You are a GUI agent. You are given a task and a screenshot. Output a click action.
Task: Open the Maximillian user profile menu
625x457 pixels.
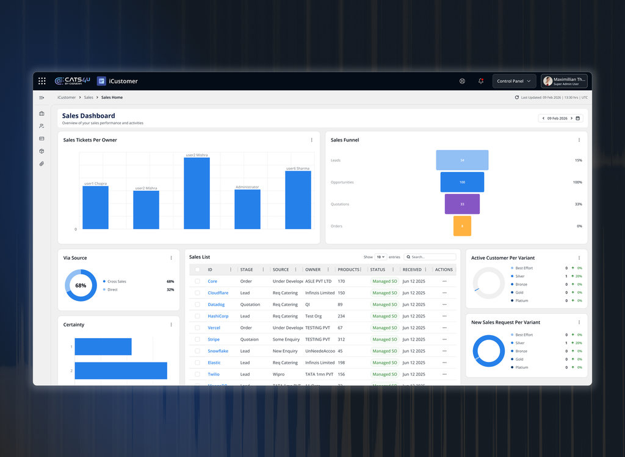tap(564, 81)
